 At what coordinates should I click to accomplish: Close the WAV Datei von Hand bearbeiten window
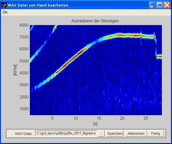[167, 5]
